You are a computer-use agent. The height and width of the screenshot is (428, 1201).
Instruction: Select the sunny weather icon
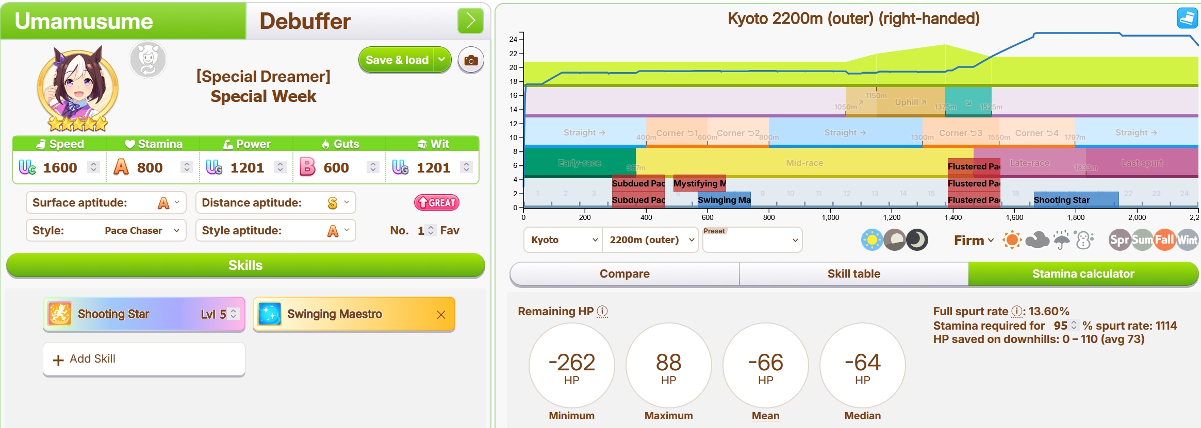point(1012,240)
